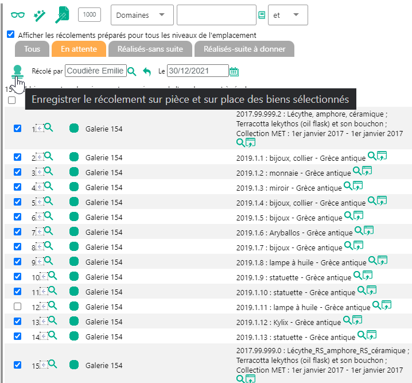This screenshot has width=412, height=383.
Task: Click the 1000 results limit field
Action: coord(89,15)
